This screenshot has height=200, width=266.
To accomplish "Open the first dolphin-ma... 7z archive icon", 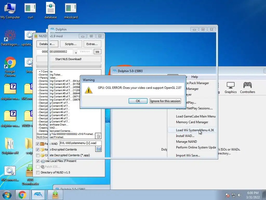I will click(10, 91).
